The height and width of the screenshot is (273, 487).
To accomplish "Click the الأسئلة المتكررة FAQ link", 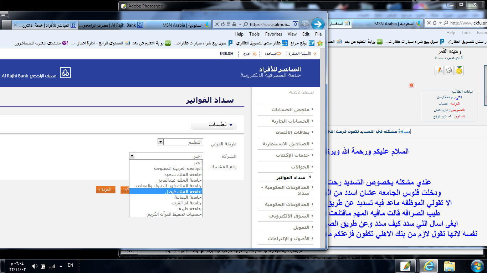I will 302,54.
